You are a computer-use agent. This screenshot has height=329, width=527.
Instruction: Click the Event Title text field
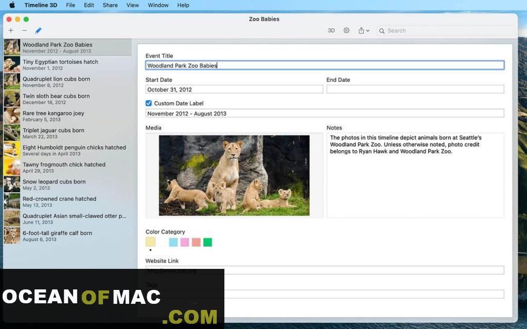(325, 65)
